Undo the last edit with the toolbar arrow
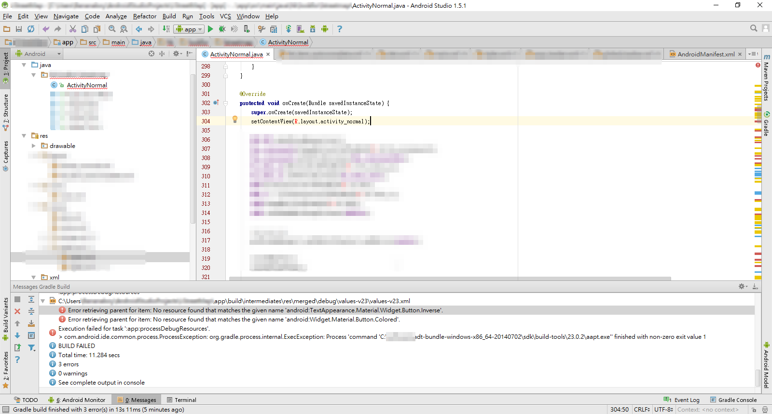 46,29
